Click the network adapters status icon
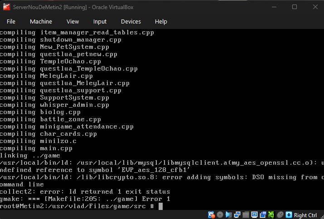The height and width of the screenshot is (219, 324). tap(237, 215)
